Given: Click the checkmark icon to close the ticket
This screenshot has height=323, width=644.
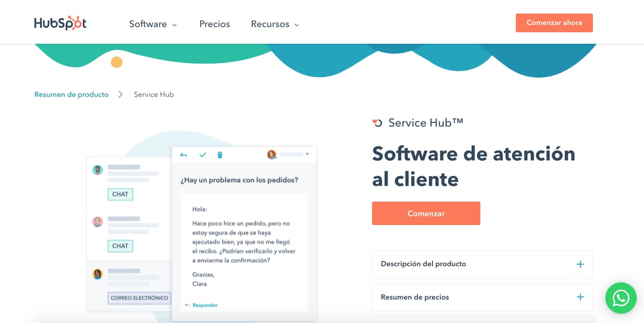Looking at the screenshot, I should pyautogui.click(x=203, y=155).
